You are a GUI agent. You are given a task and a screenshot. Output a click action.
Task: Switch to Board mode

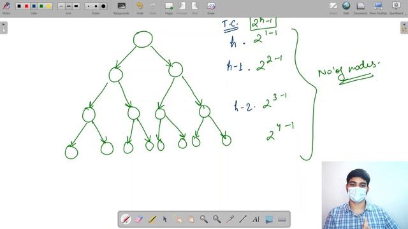point(333,8)
